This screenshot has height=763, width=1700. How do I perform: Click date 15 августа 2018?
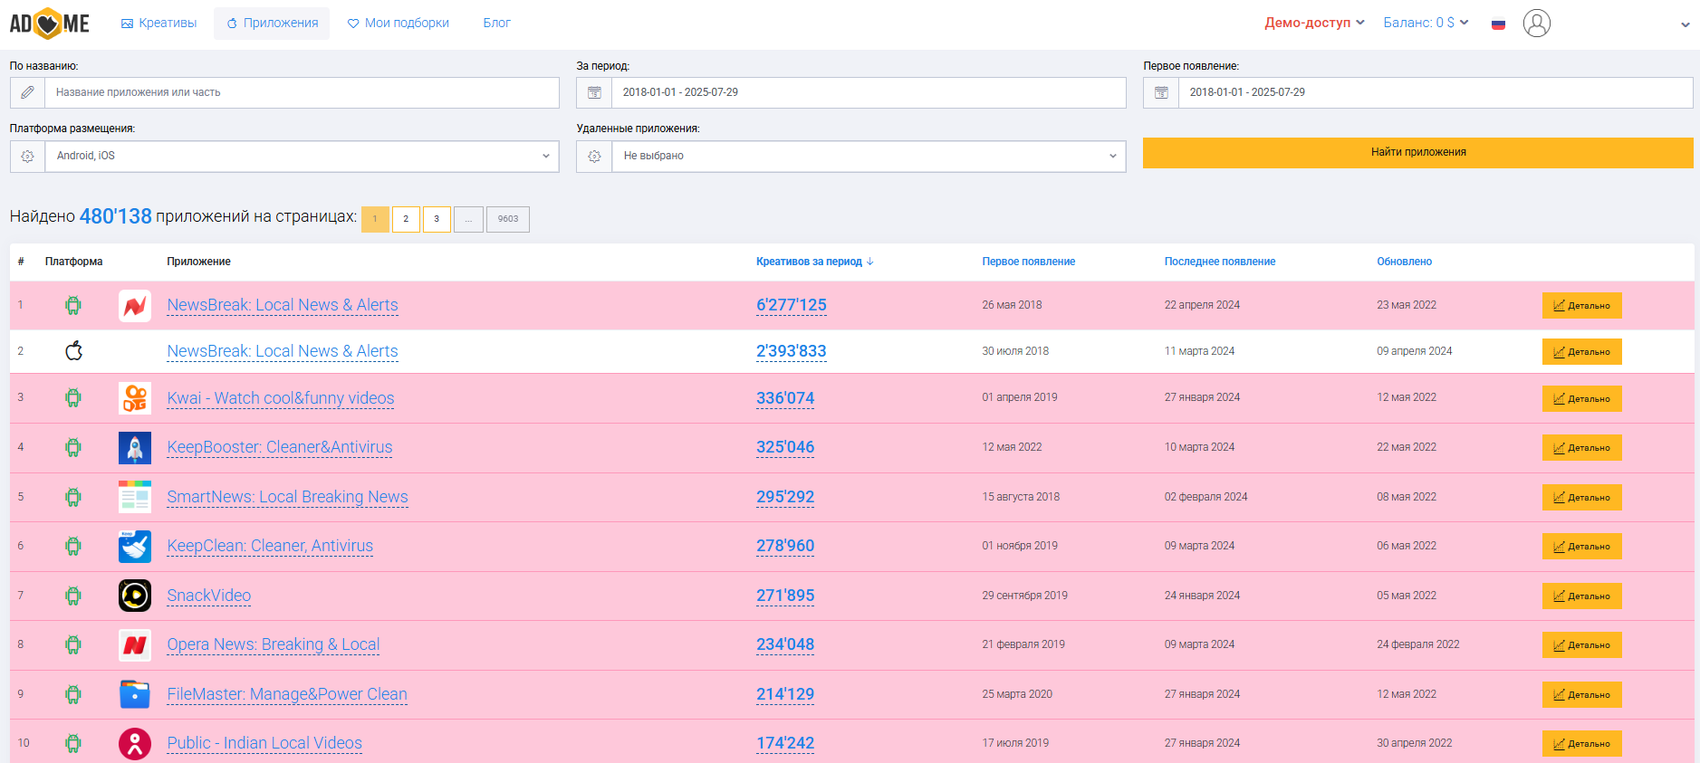[1021, 497]
